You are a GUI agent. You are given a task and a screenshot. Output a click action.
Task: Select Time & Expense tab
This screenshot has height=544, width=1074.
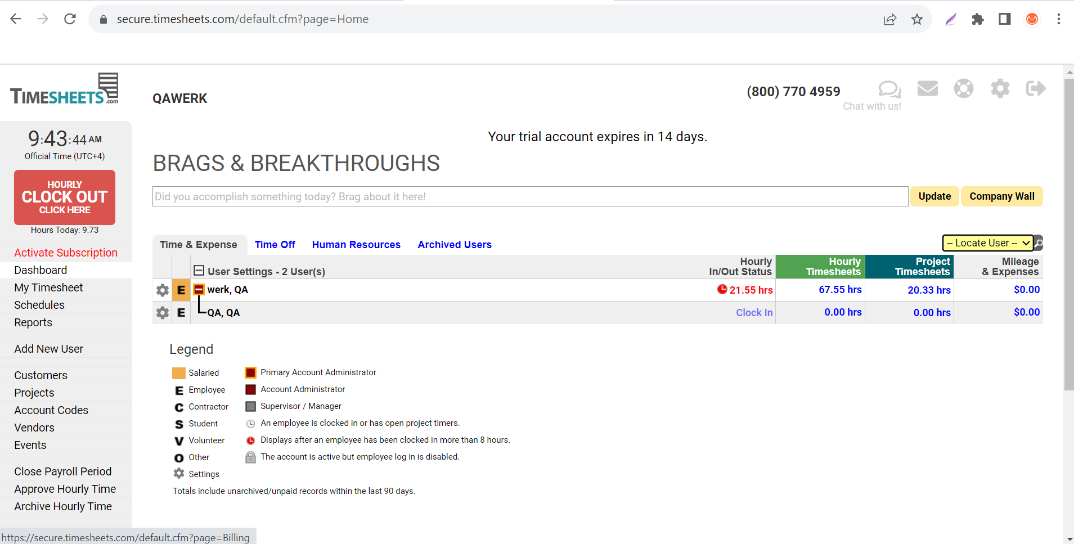pyautogui.click(x=199, y=245)
